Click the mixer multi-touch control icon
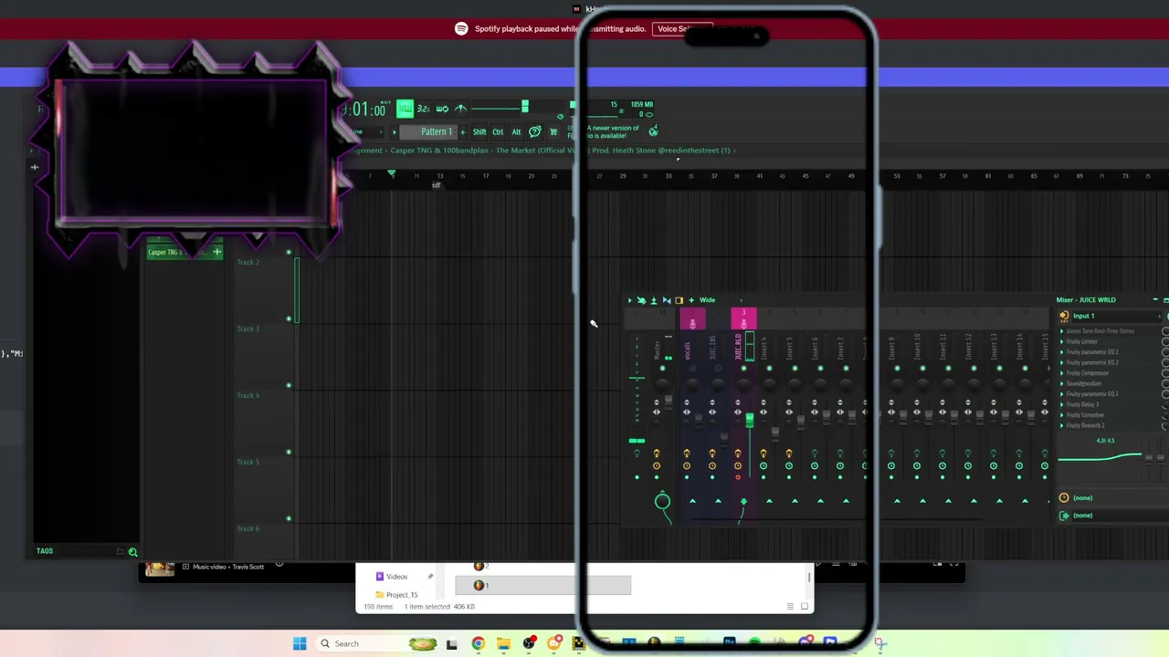 [x=641, y=300]
